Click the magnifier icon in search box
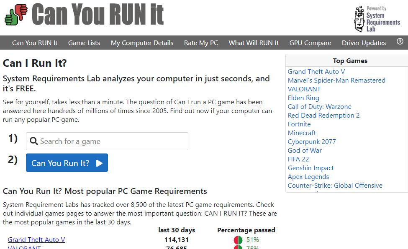Screen dimensions: 408x249 coord(34,141)
